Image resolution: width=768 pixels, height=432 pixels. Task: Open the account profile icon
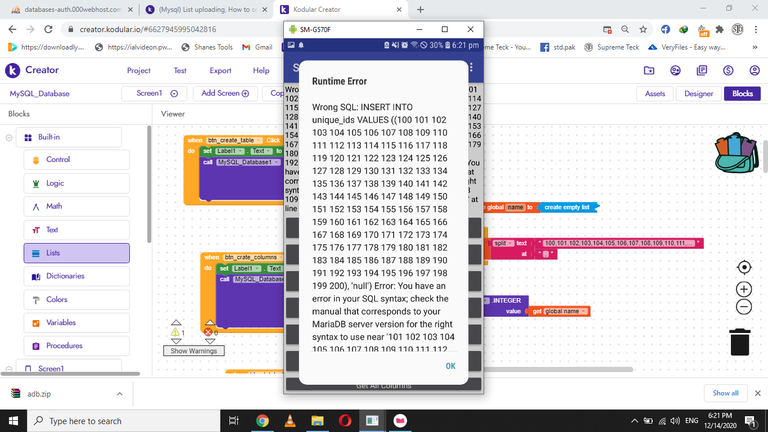(755, 70)
